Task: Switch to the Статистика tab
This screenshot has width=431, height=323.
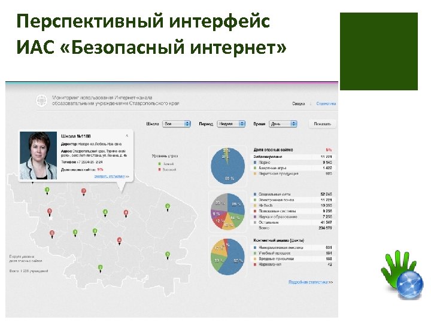Action: pyautogui.click(x=326, y=104)
